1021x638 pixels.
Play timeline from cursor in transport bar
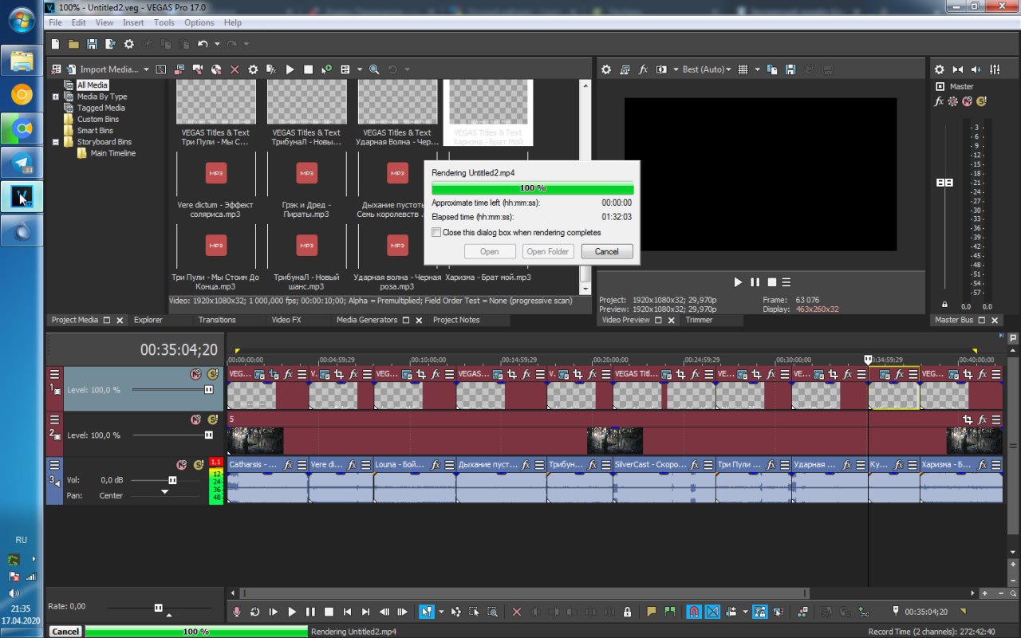pos(292,612)
